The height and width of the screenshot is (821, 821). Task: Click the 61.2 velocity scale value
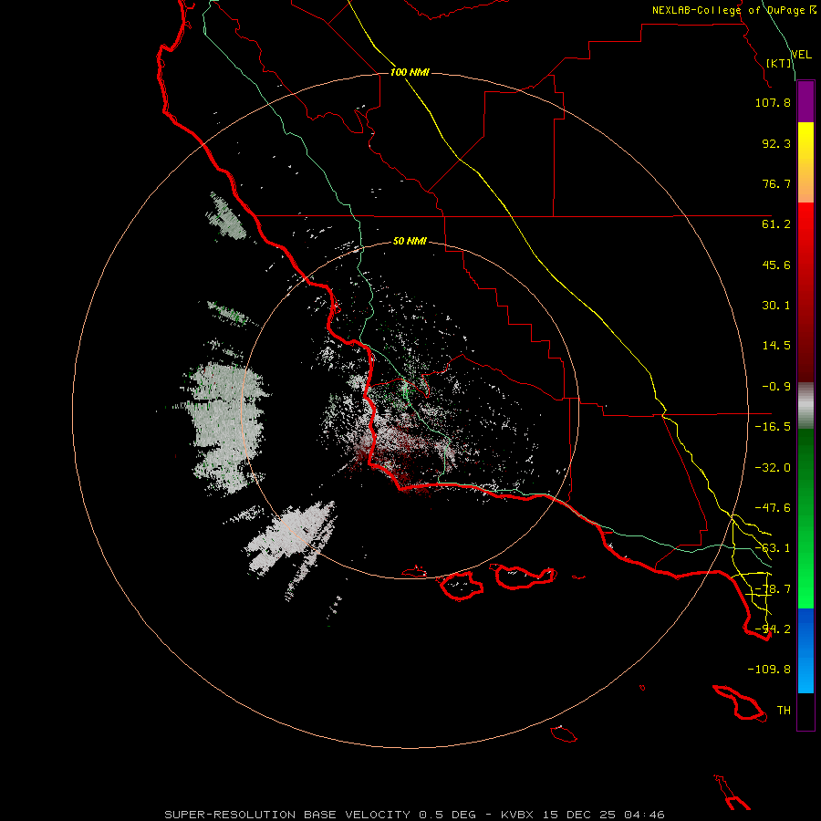point(776,224)
